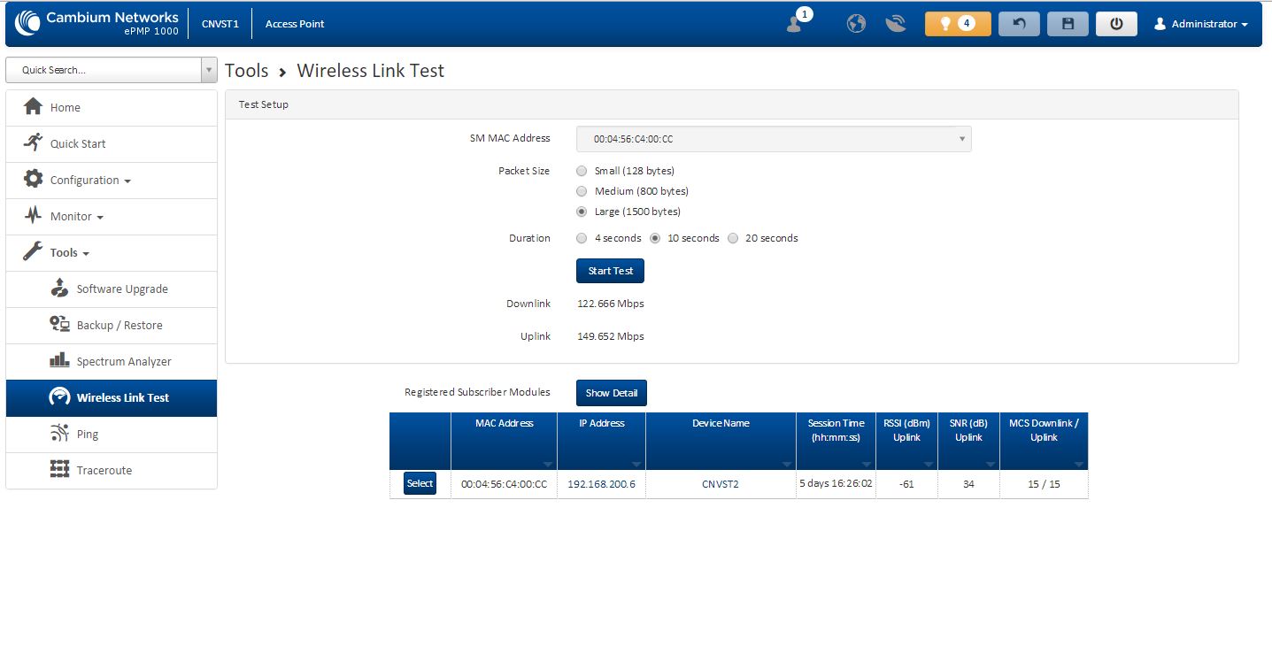Viewport: 1272px width, 662px height.
Task: Click the Monitor pulse icon
Action: point(34,216)
